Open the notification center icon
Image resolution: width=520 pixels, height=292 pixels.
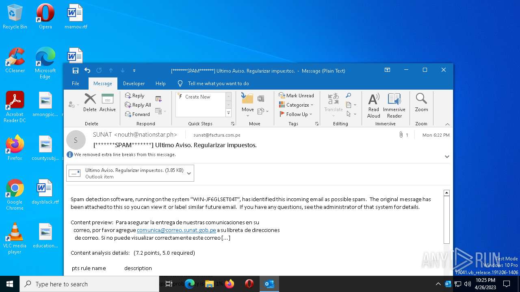click(x=507, y=284)
